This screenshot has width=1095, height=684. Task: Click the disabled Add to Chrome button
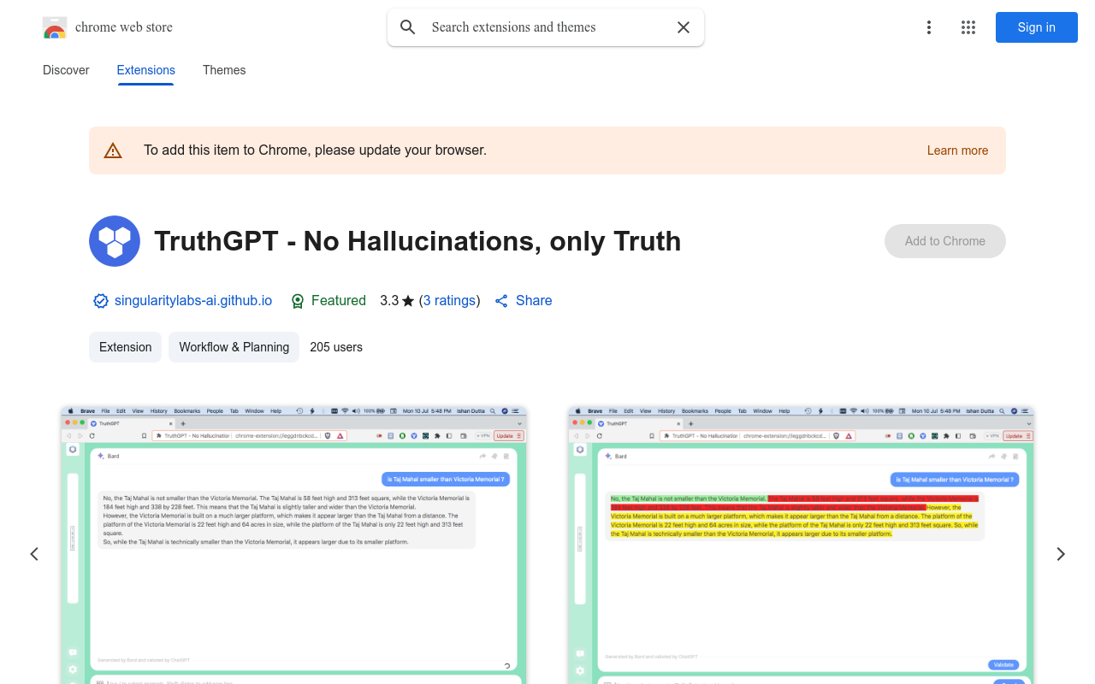[945, 241]
